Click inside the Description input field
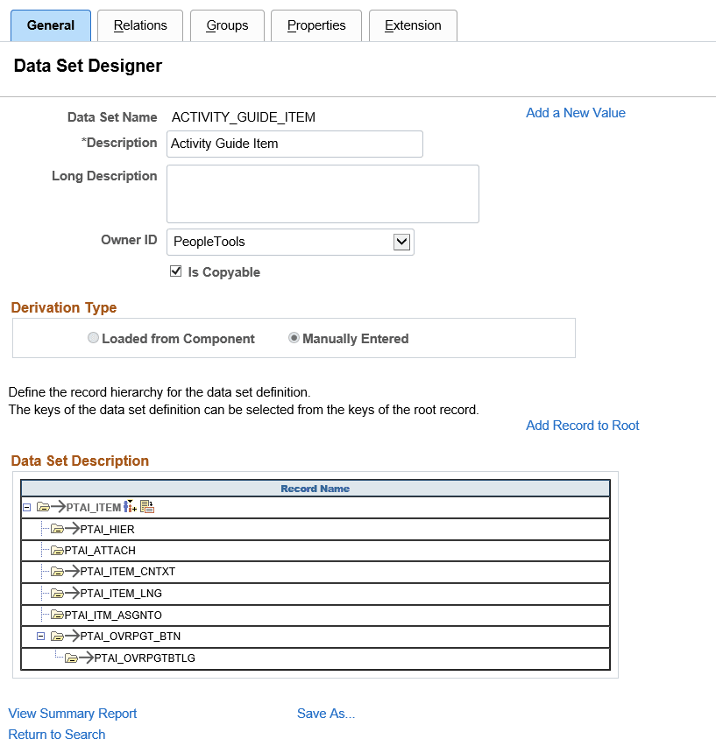Screen dimensions: 716x746 (x=294, y=144)
